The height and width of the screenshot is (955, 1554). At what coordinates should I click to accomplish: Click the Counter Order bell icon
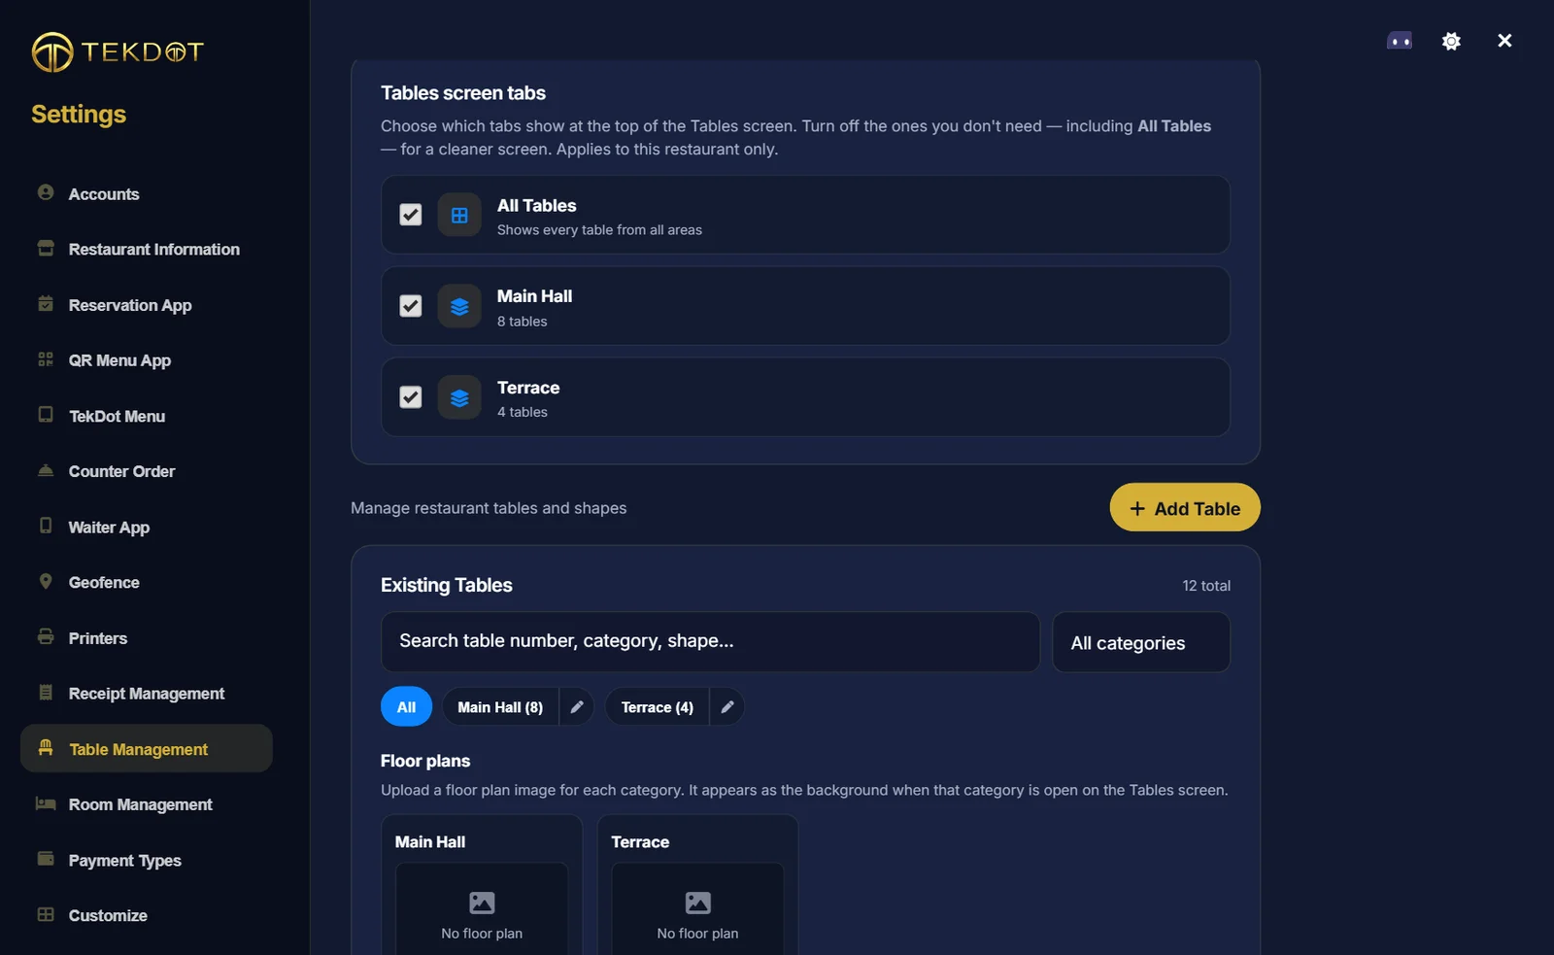pos(46,470)
